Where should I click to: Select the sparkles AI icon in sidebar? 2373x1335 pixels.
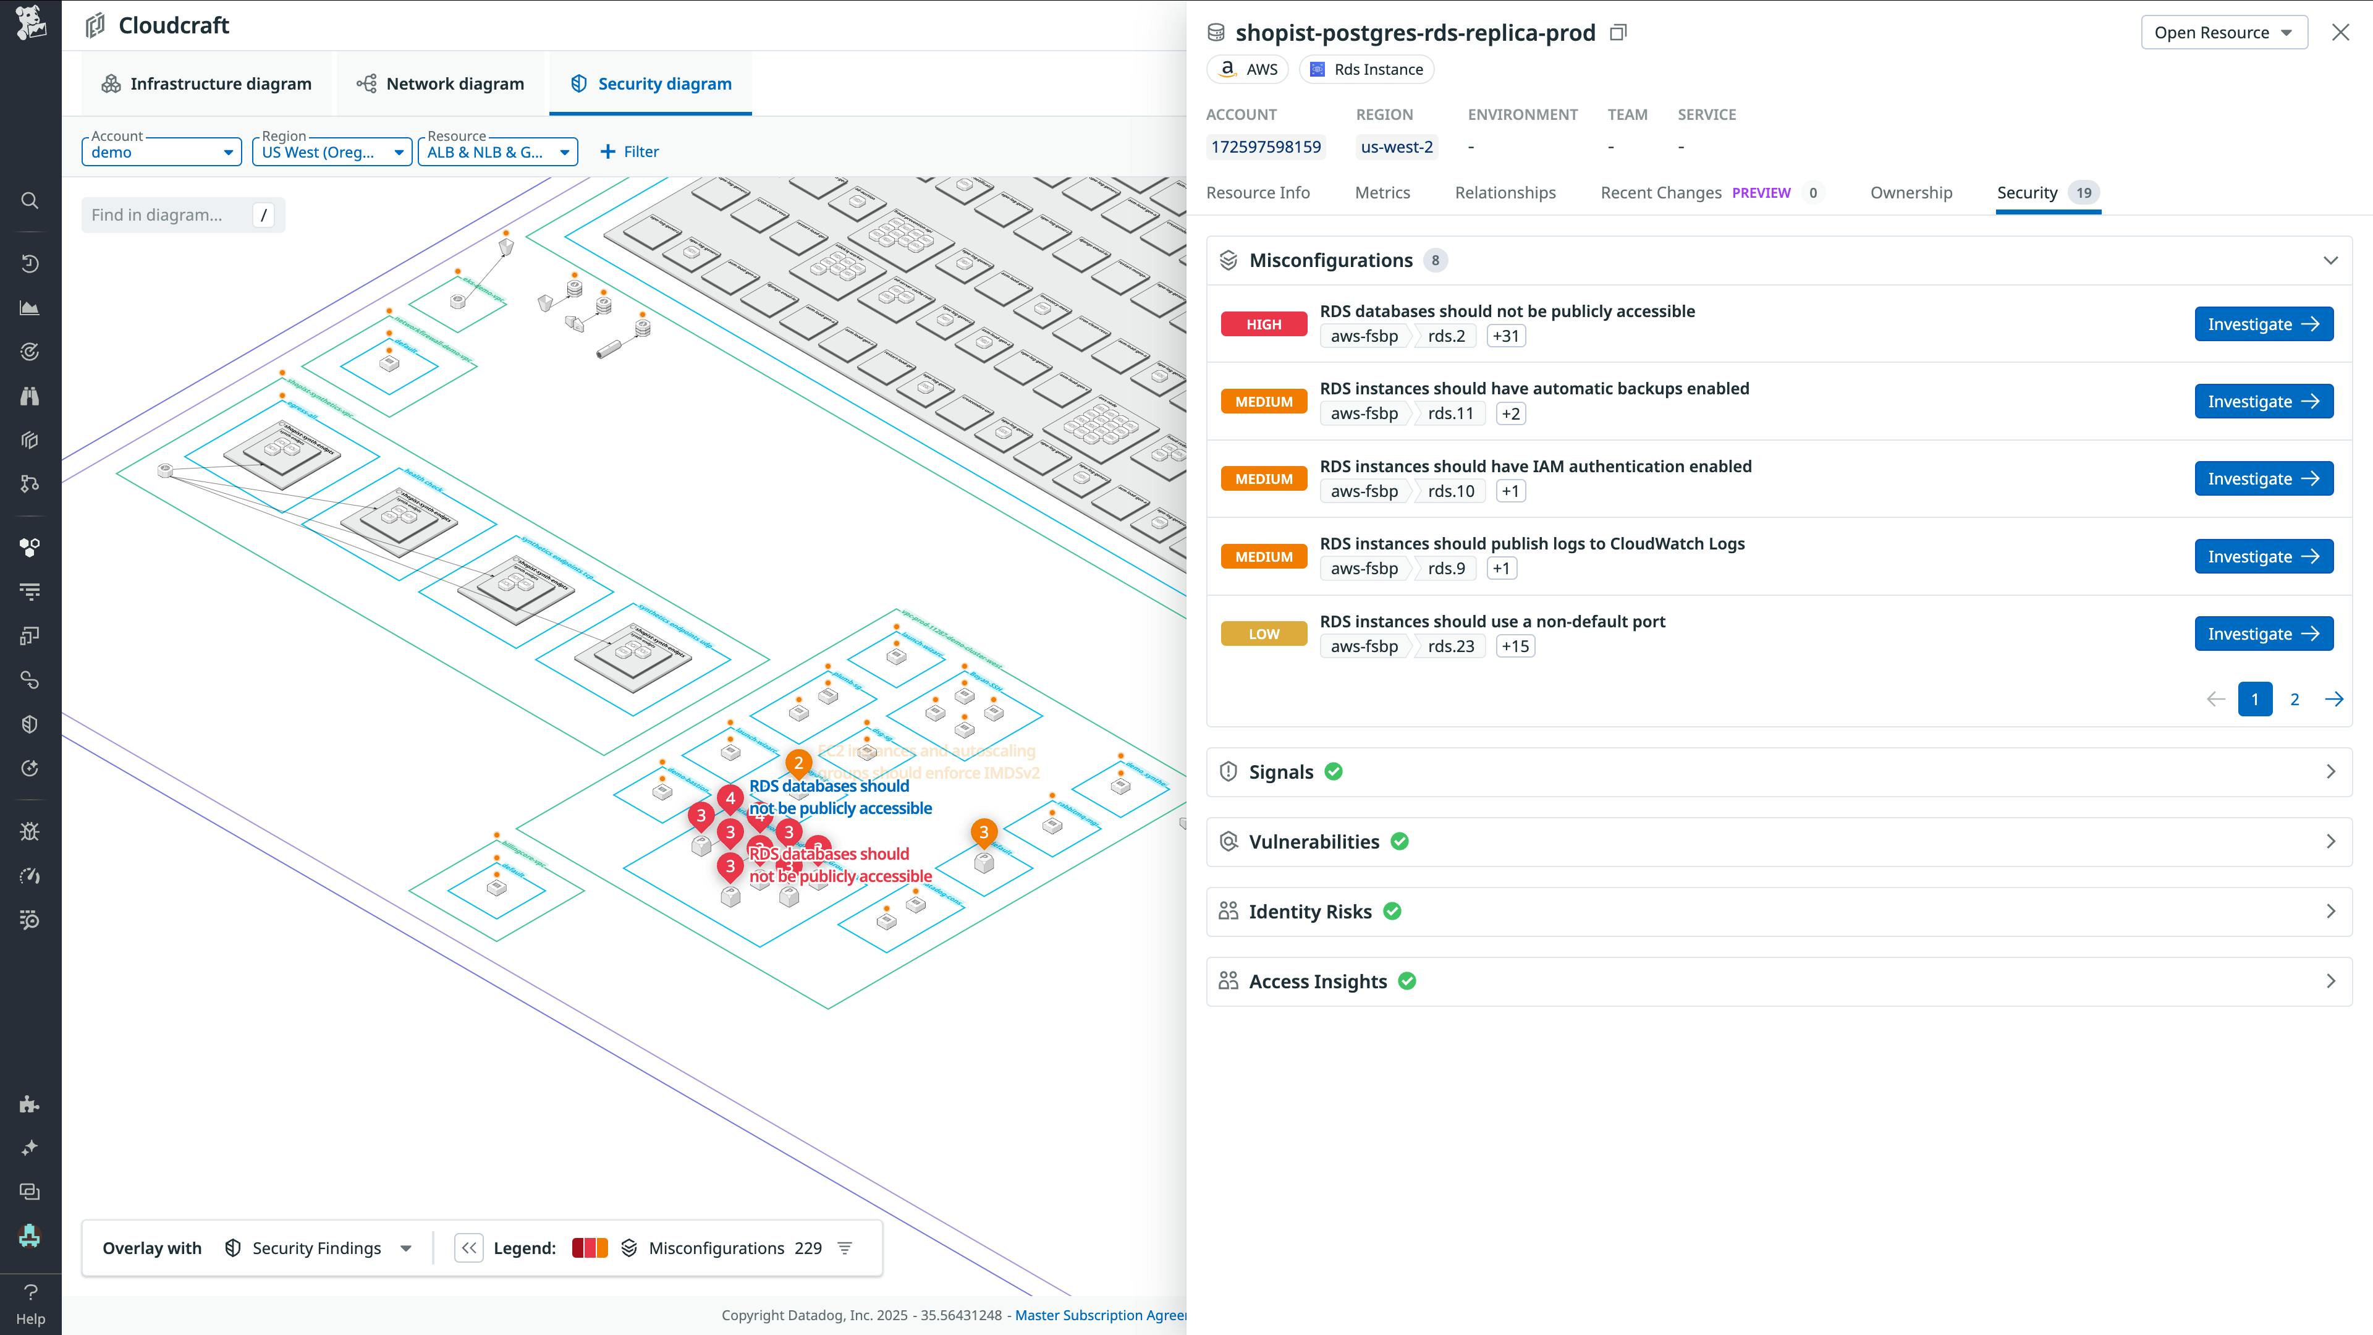(x=30, y=1147)
